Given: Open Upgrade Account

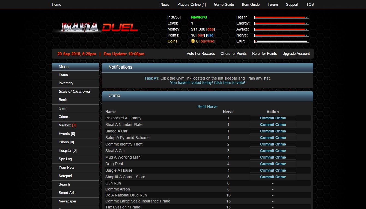Looking at the screenshot, I should [x=296, y=53].
